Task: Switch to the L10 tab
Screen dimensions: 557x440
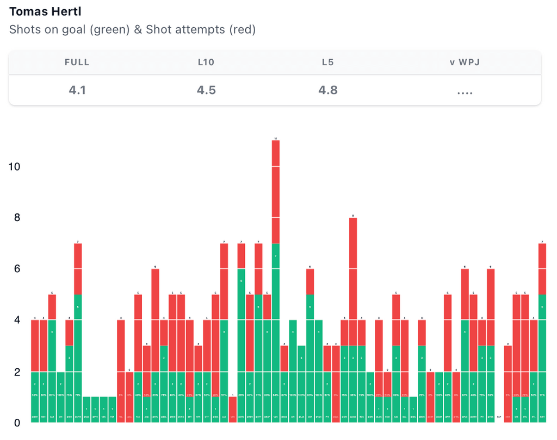Action: click(206, 62)
